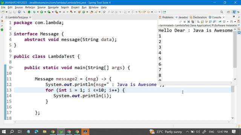
Task: Open the Project menu
Action: [75, 7]
